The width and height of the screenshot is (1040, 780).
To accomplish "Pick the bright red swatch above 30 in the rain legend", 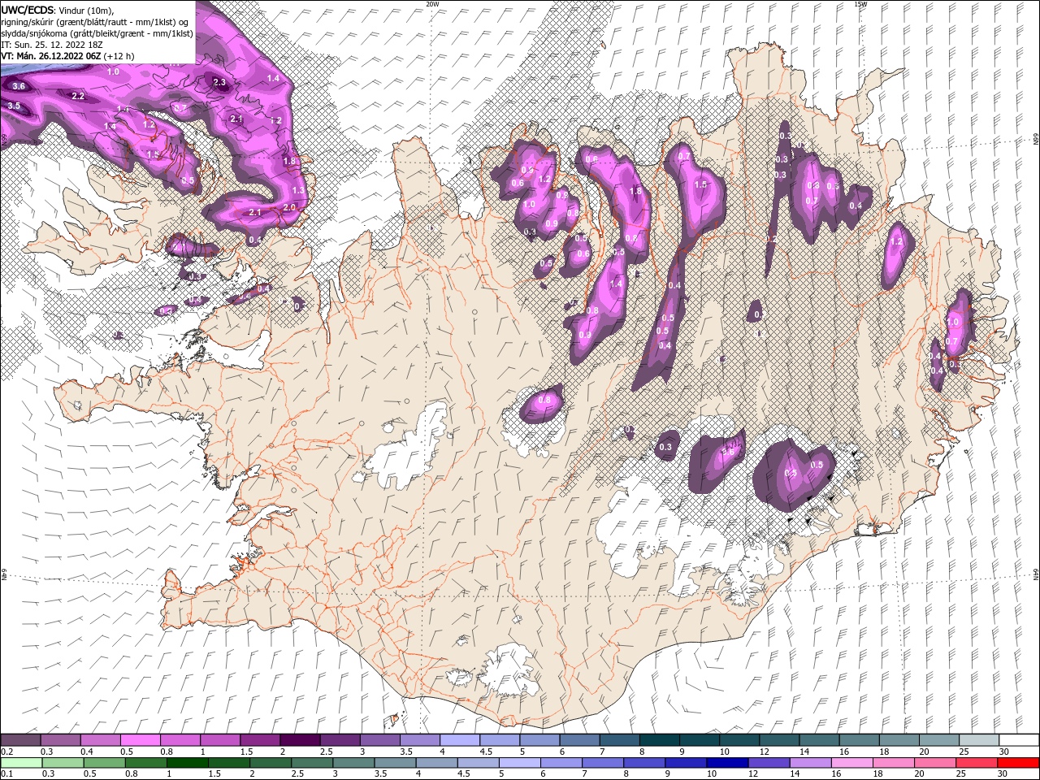I will pyautogui.click(x=1017, y=763).
